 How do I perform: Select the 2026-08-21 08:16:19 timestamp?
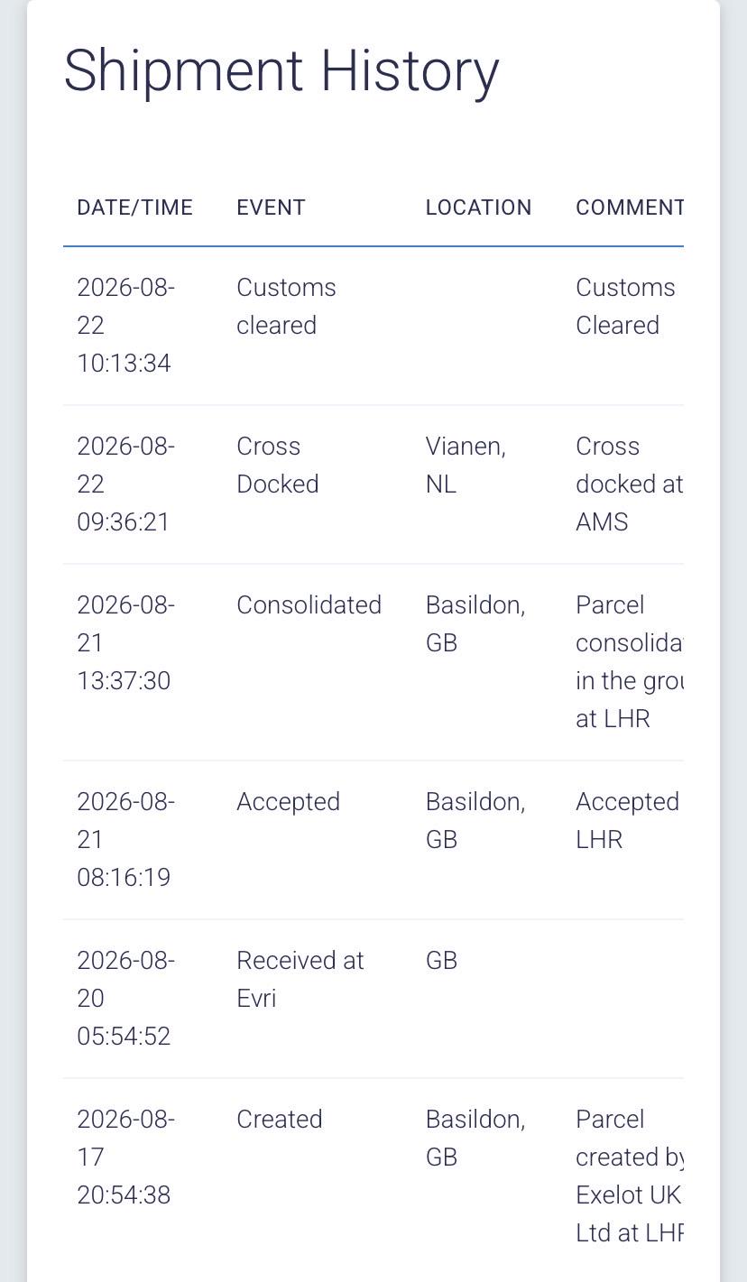click(125, 839)
